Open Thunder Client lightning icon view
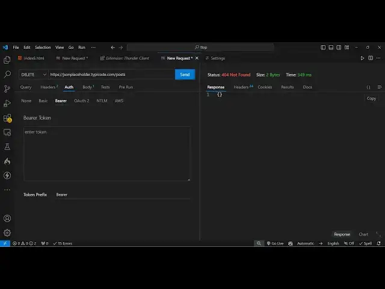The image size is (385, 289). 7,175
